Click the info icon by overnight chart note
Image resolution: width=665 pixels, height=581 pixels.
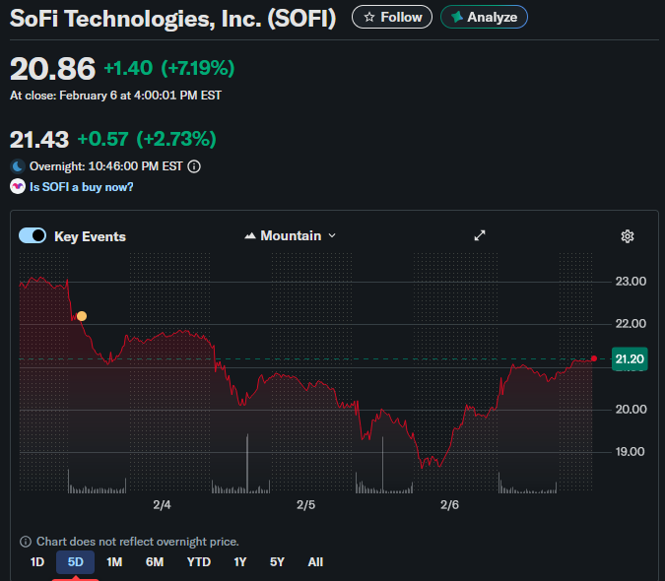(26, 542)
